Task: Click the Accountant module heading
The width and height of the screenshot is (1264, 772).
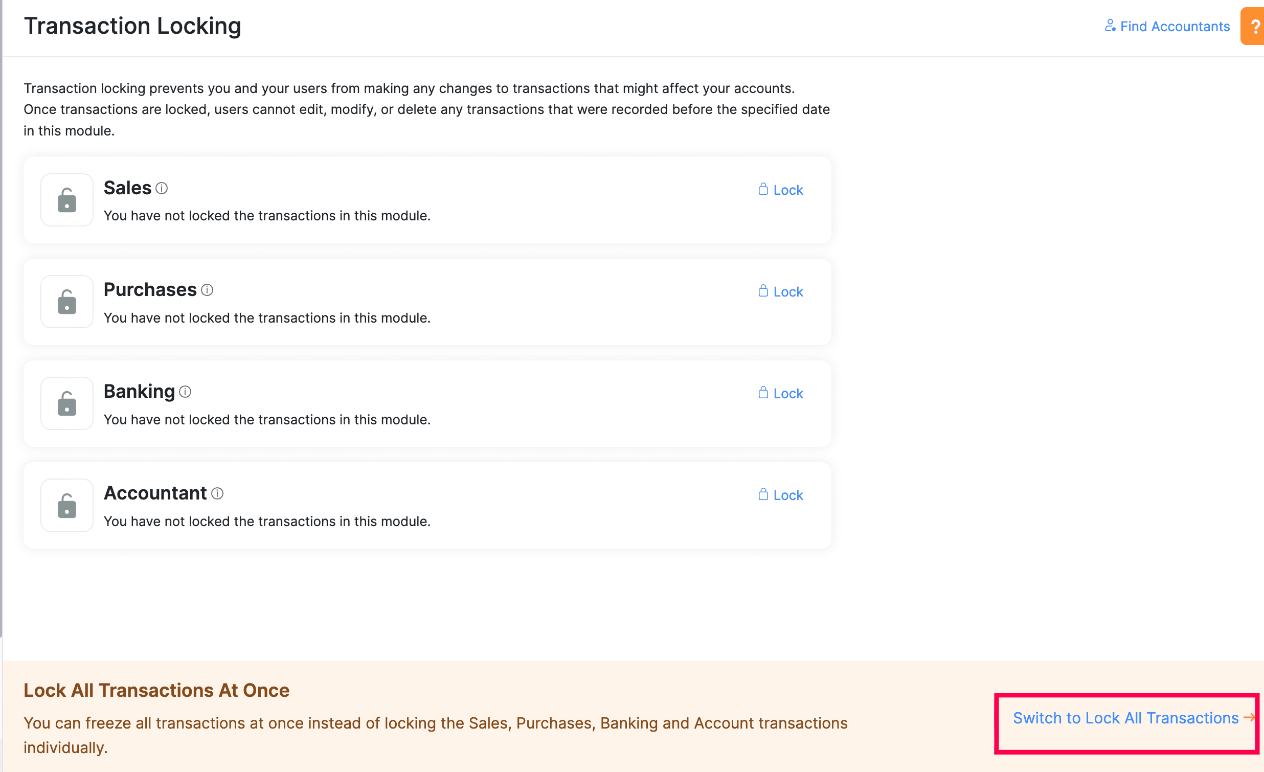Action: tap(155, 493)
